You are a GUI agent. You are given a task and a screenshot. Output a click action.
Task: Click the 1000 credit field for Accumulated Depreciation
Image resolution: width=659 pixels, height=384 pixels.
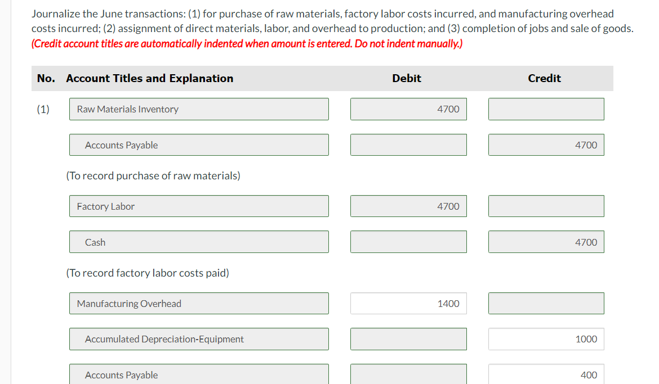[546, 339]
